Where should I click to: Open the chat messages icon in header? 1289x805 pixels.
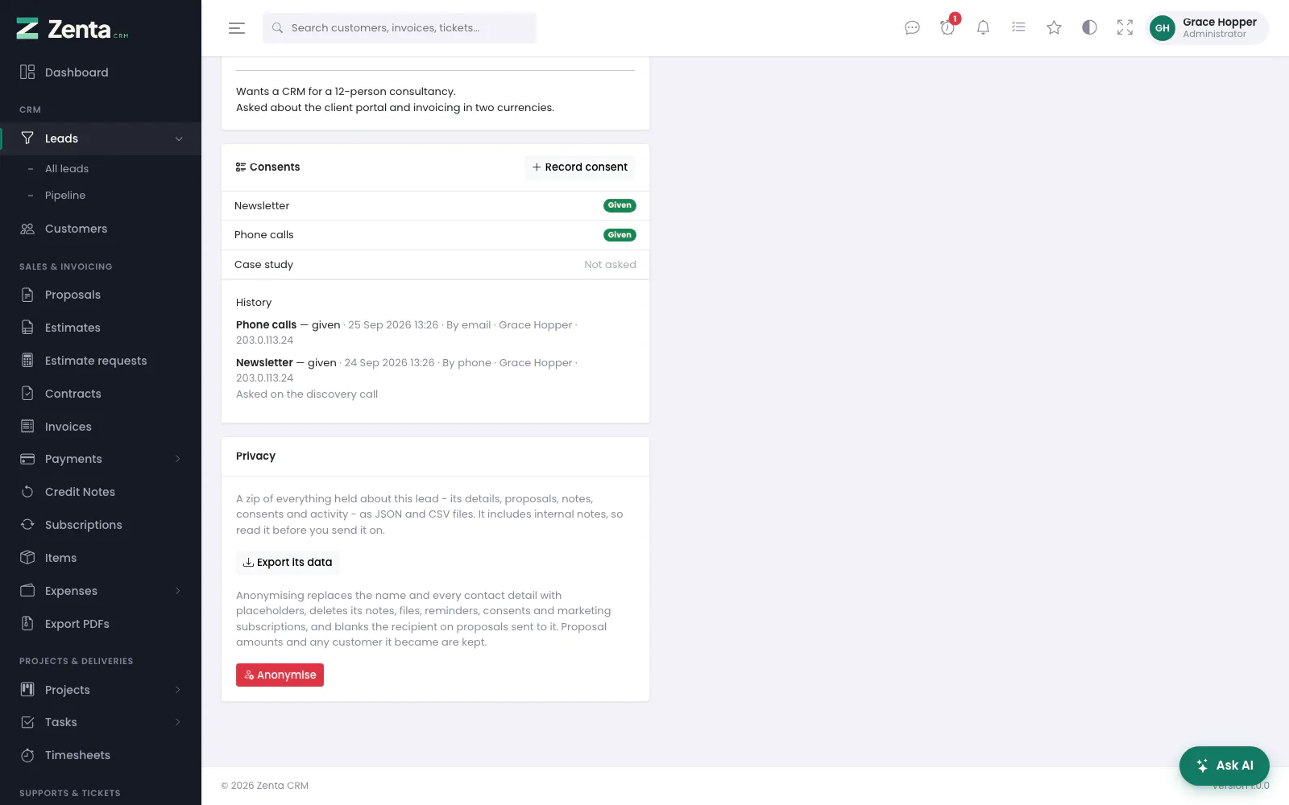point(912,28)
